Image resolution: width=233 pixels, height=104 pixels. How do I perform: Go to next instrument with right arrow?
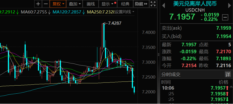pyautogui.click(x=229, y=6)
